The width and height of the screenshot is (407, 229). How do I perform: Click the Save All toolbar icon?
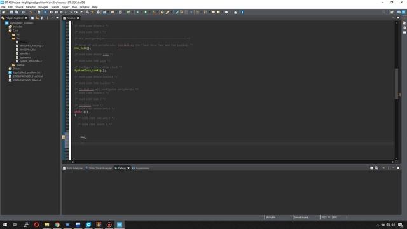pos(17,12)
